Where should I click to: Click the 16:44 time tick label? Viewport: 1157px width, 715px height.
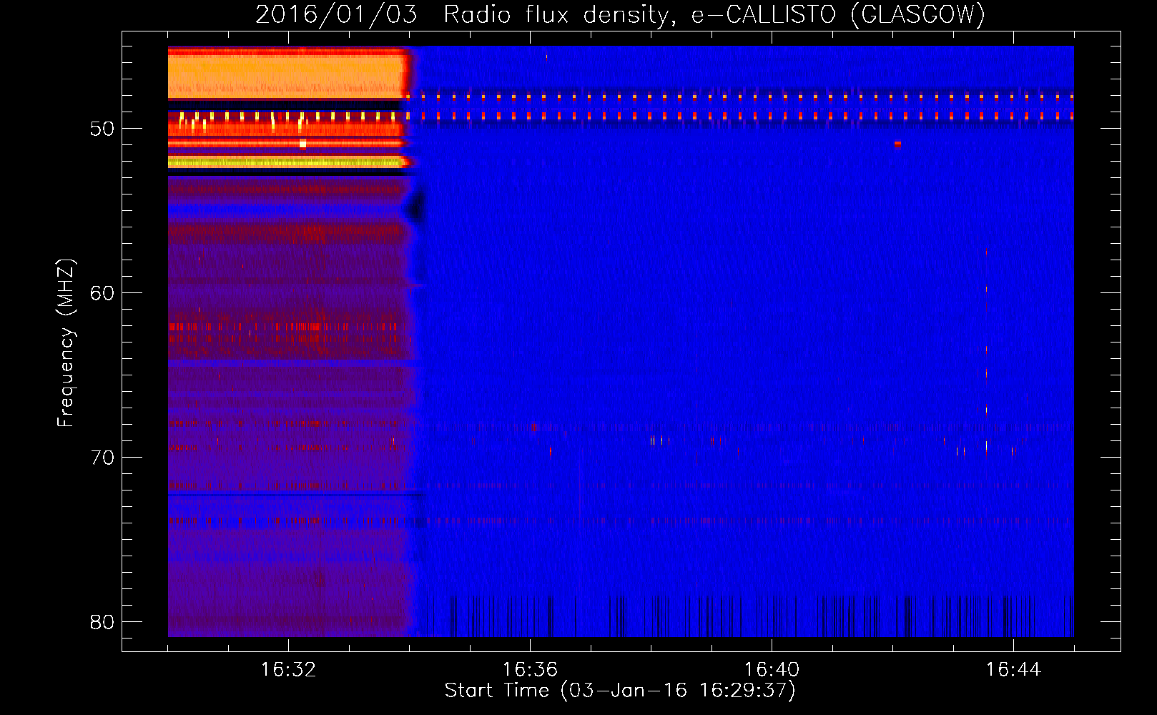(1013, 670)
